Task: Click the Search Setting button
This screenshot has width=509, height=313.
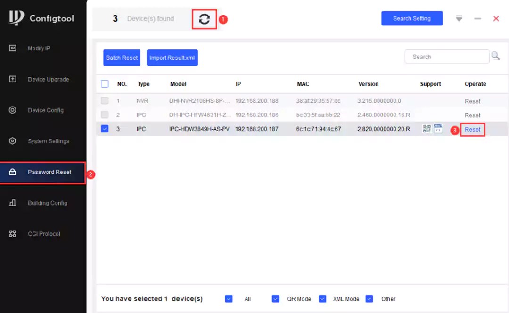Action: point(411,18)
